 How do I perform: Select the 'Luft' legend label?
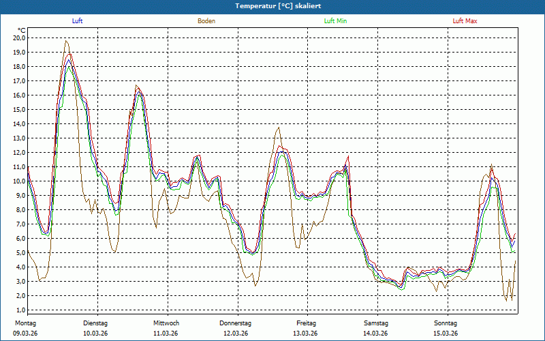(x=78, y=21)
